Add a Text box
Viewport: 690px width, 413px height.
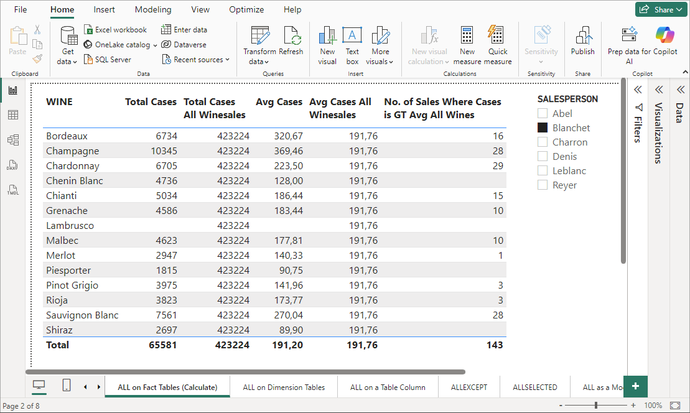click(x=352, y=45)
